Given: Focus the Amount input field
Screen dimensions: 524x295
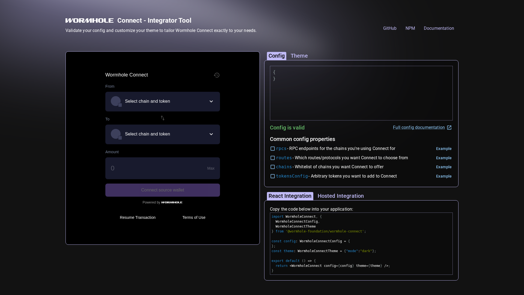Looking at the screenshot, I should click(x=163, y=168).
